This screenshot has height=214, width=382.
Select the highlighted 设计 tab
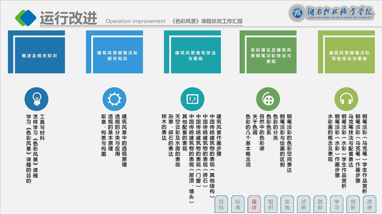point(254,204)
